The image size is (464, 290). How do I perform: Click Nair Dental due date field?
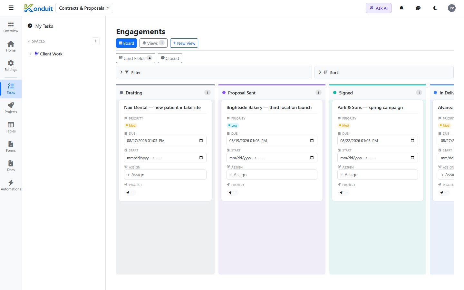coord(165,140)
